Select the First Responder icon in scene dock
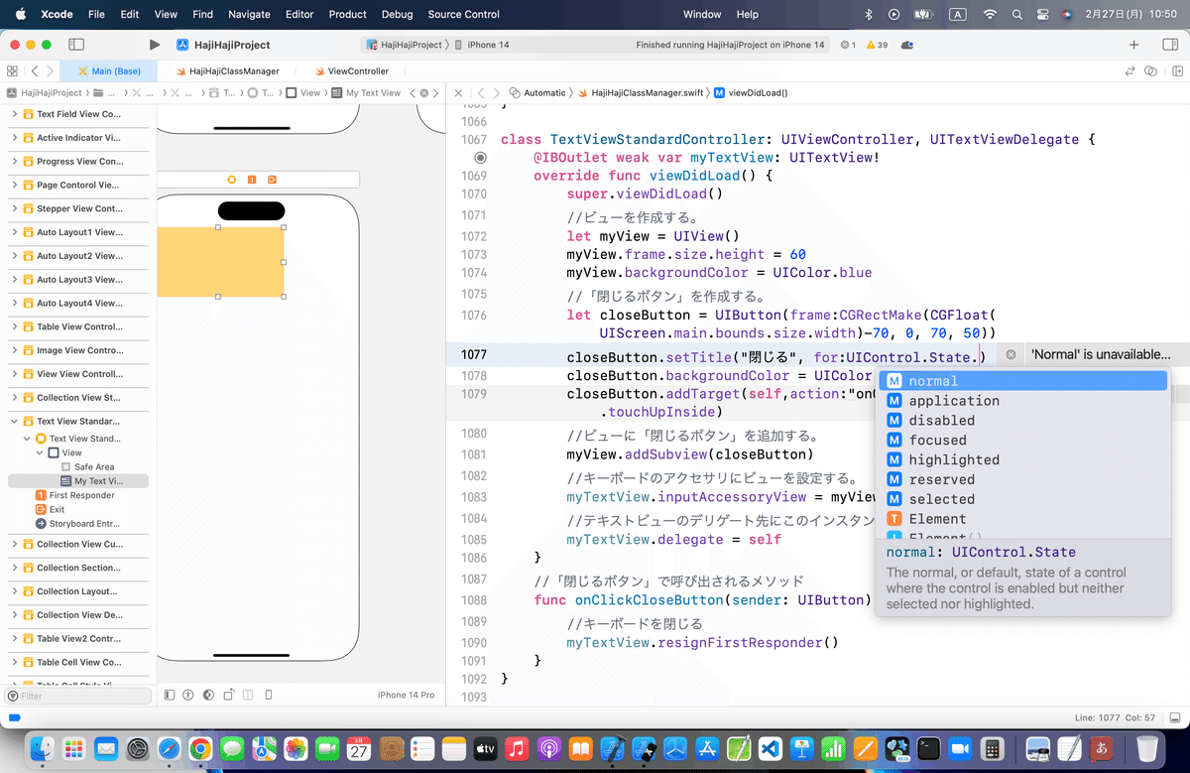The width and height of the screenshot is (1190, 773). (252, 180)
